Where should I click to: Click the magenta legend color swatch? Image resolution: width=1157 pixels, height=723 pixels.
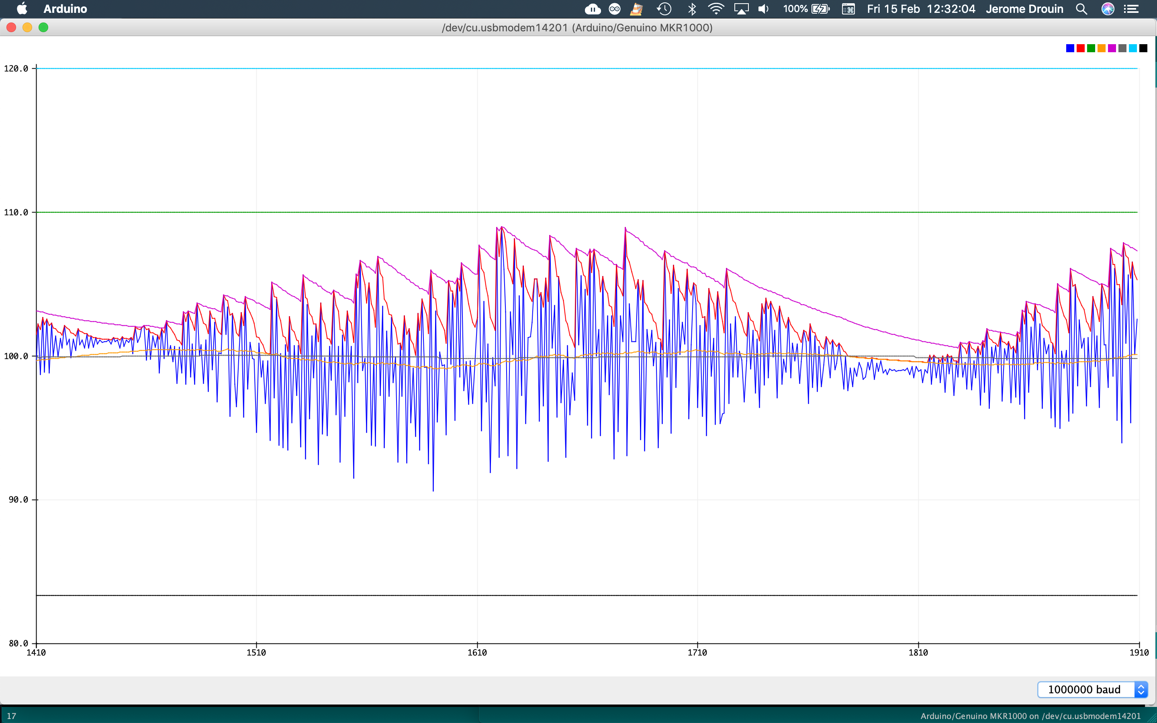point(1112,48)
